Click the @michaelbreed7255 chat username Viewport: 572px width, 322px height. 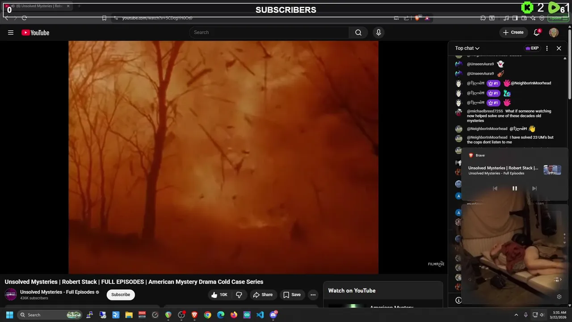pos(485,111)
